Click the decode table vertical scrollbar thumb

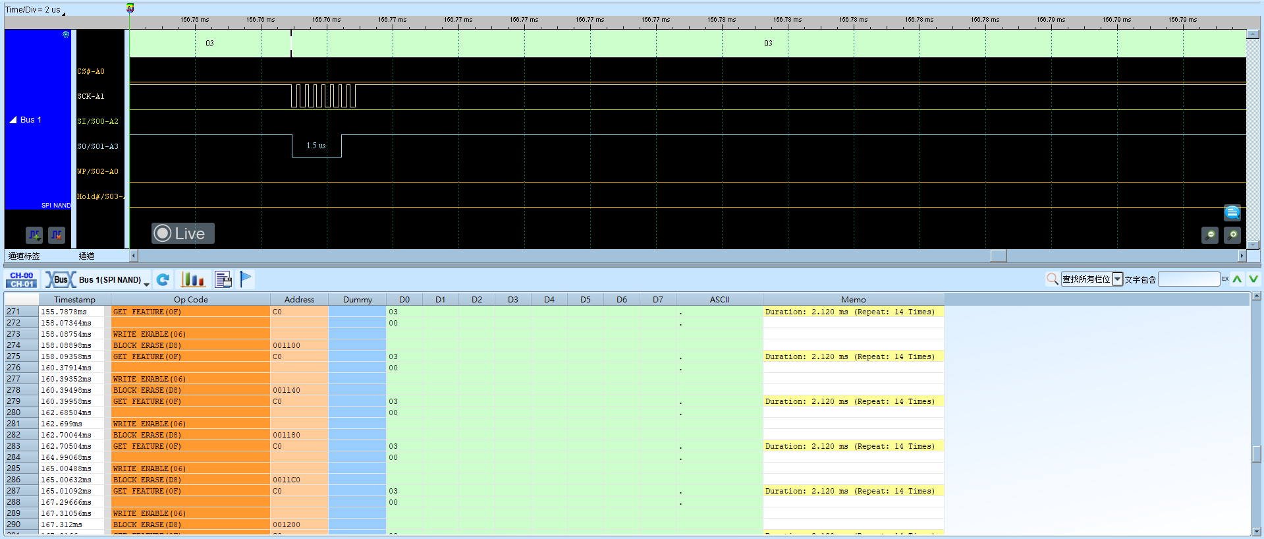1256,454
